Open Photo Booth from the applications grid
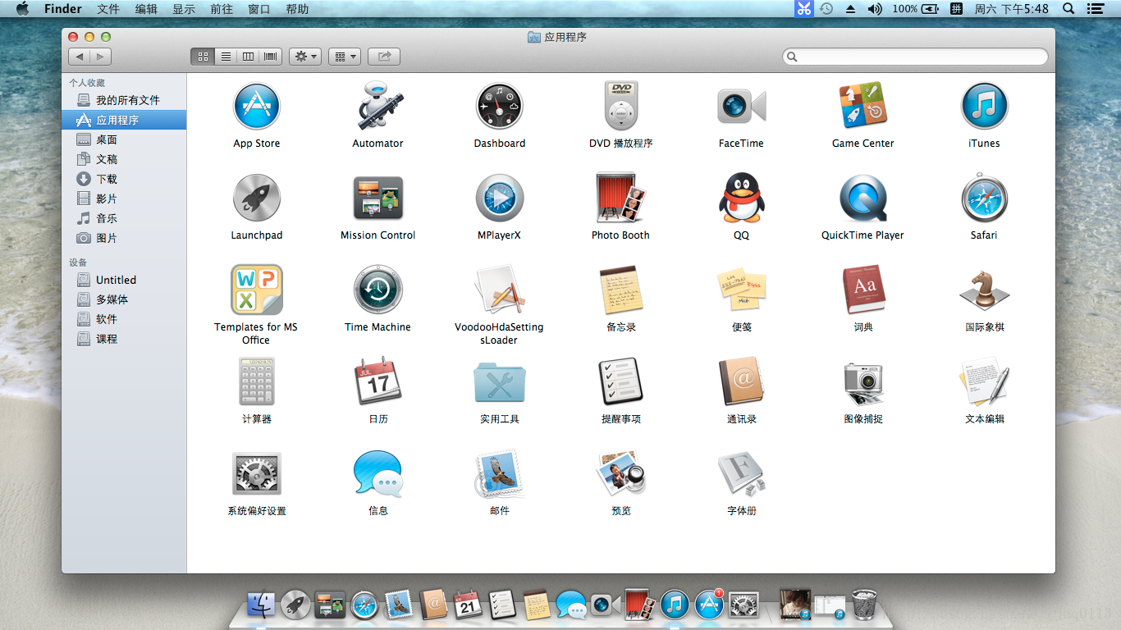This screenshot has width=1121, height=630. pyautogui.click(x=620, y=198)
